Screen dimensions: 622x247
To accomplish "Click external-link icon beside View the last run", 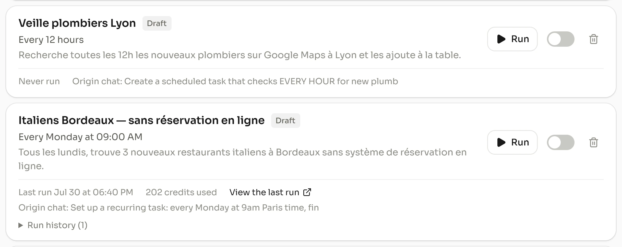I will [307, 192].
